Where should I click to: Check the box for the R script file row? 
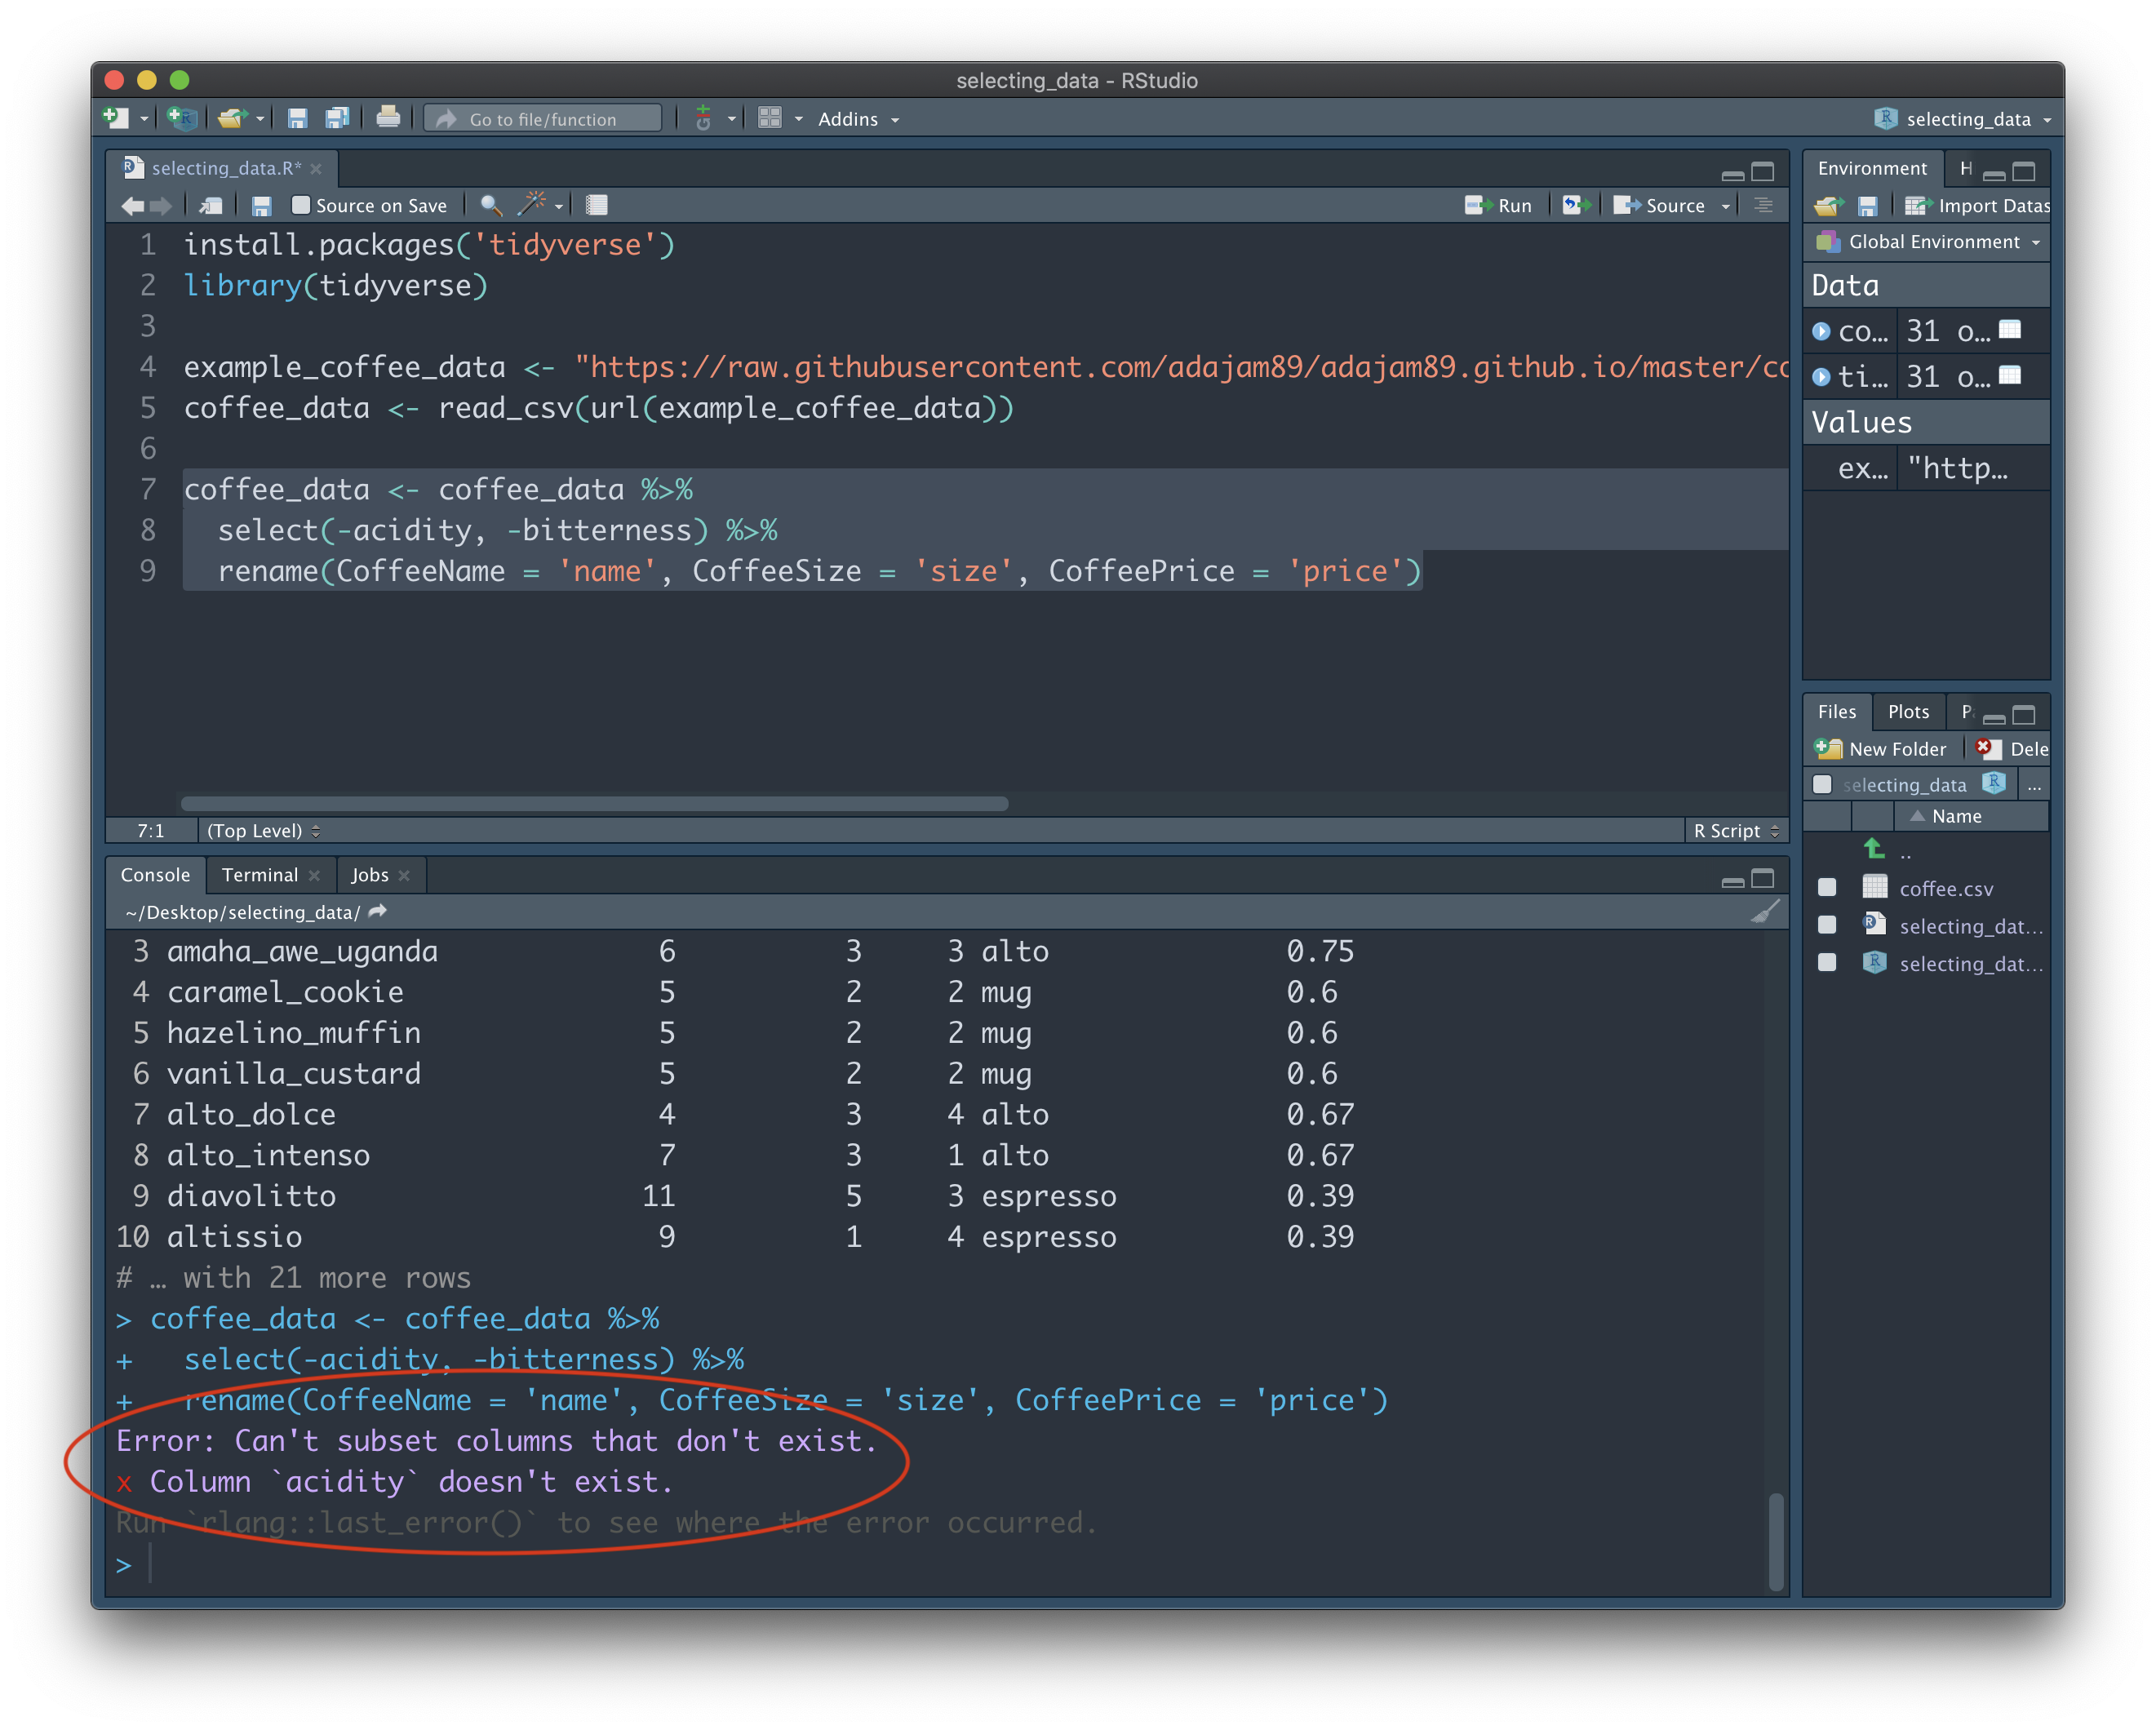(1827, 925)
